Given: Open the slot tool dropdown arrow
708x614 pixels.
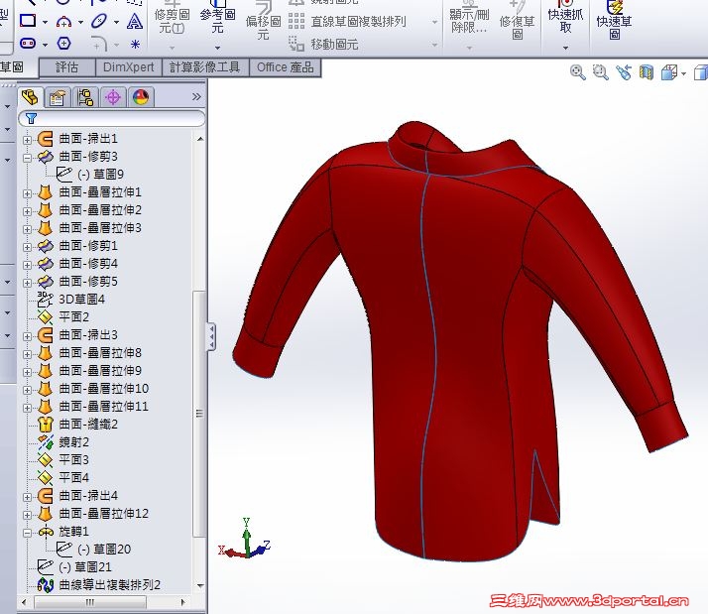Looking at the screenshot, I should pos(46,45).
